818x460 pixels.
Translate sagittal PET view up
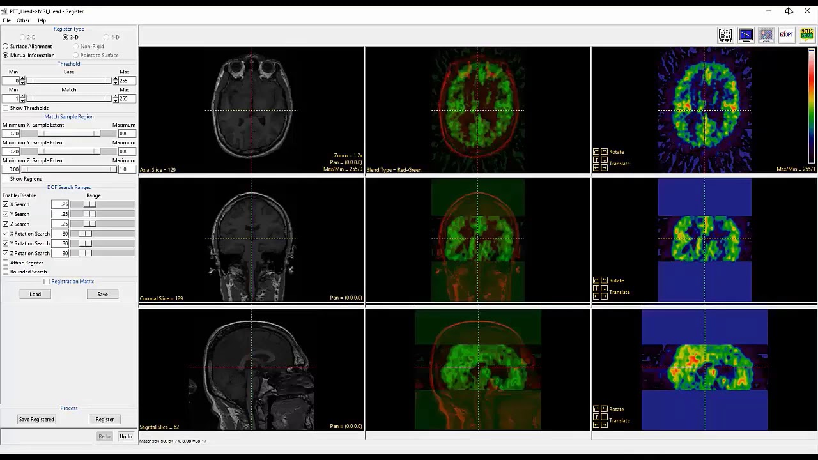pyautogui.click(x=596, y=417)
